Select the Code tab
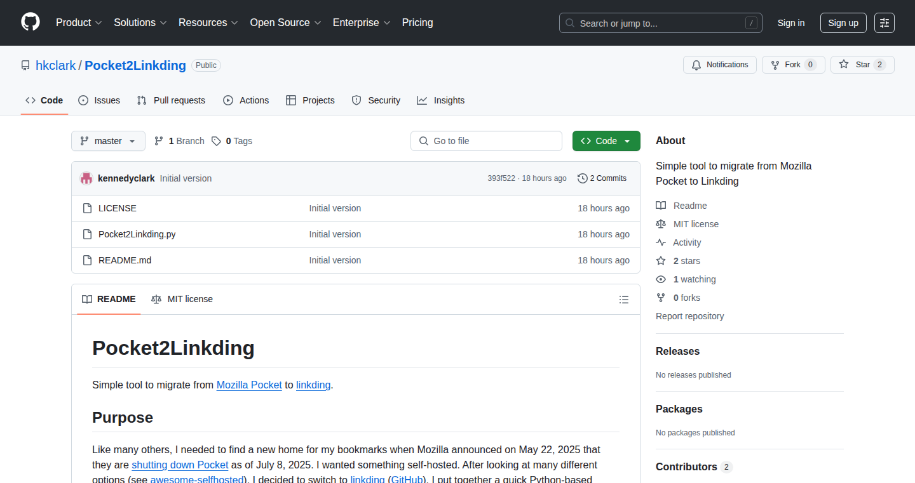 tap(44, 100)
